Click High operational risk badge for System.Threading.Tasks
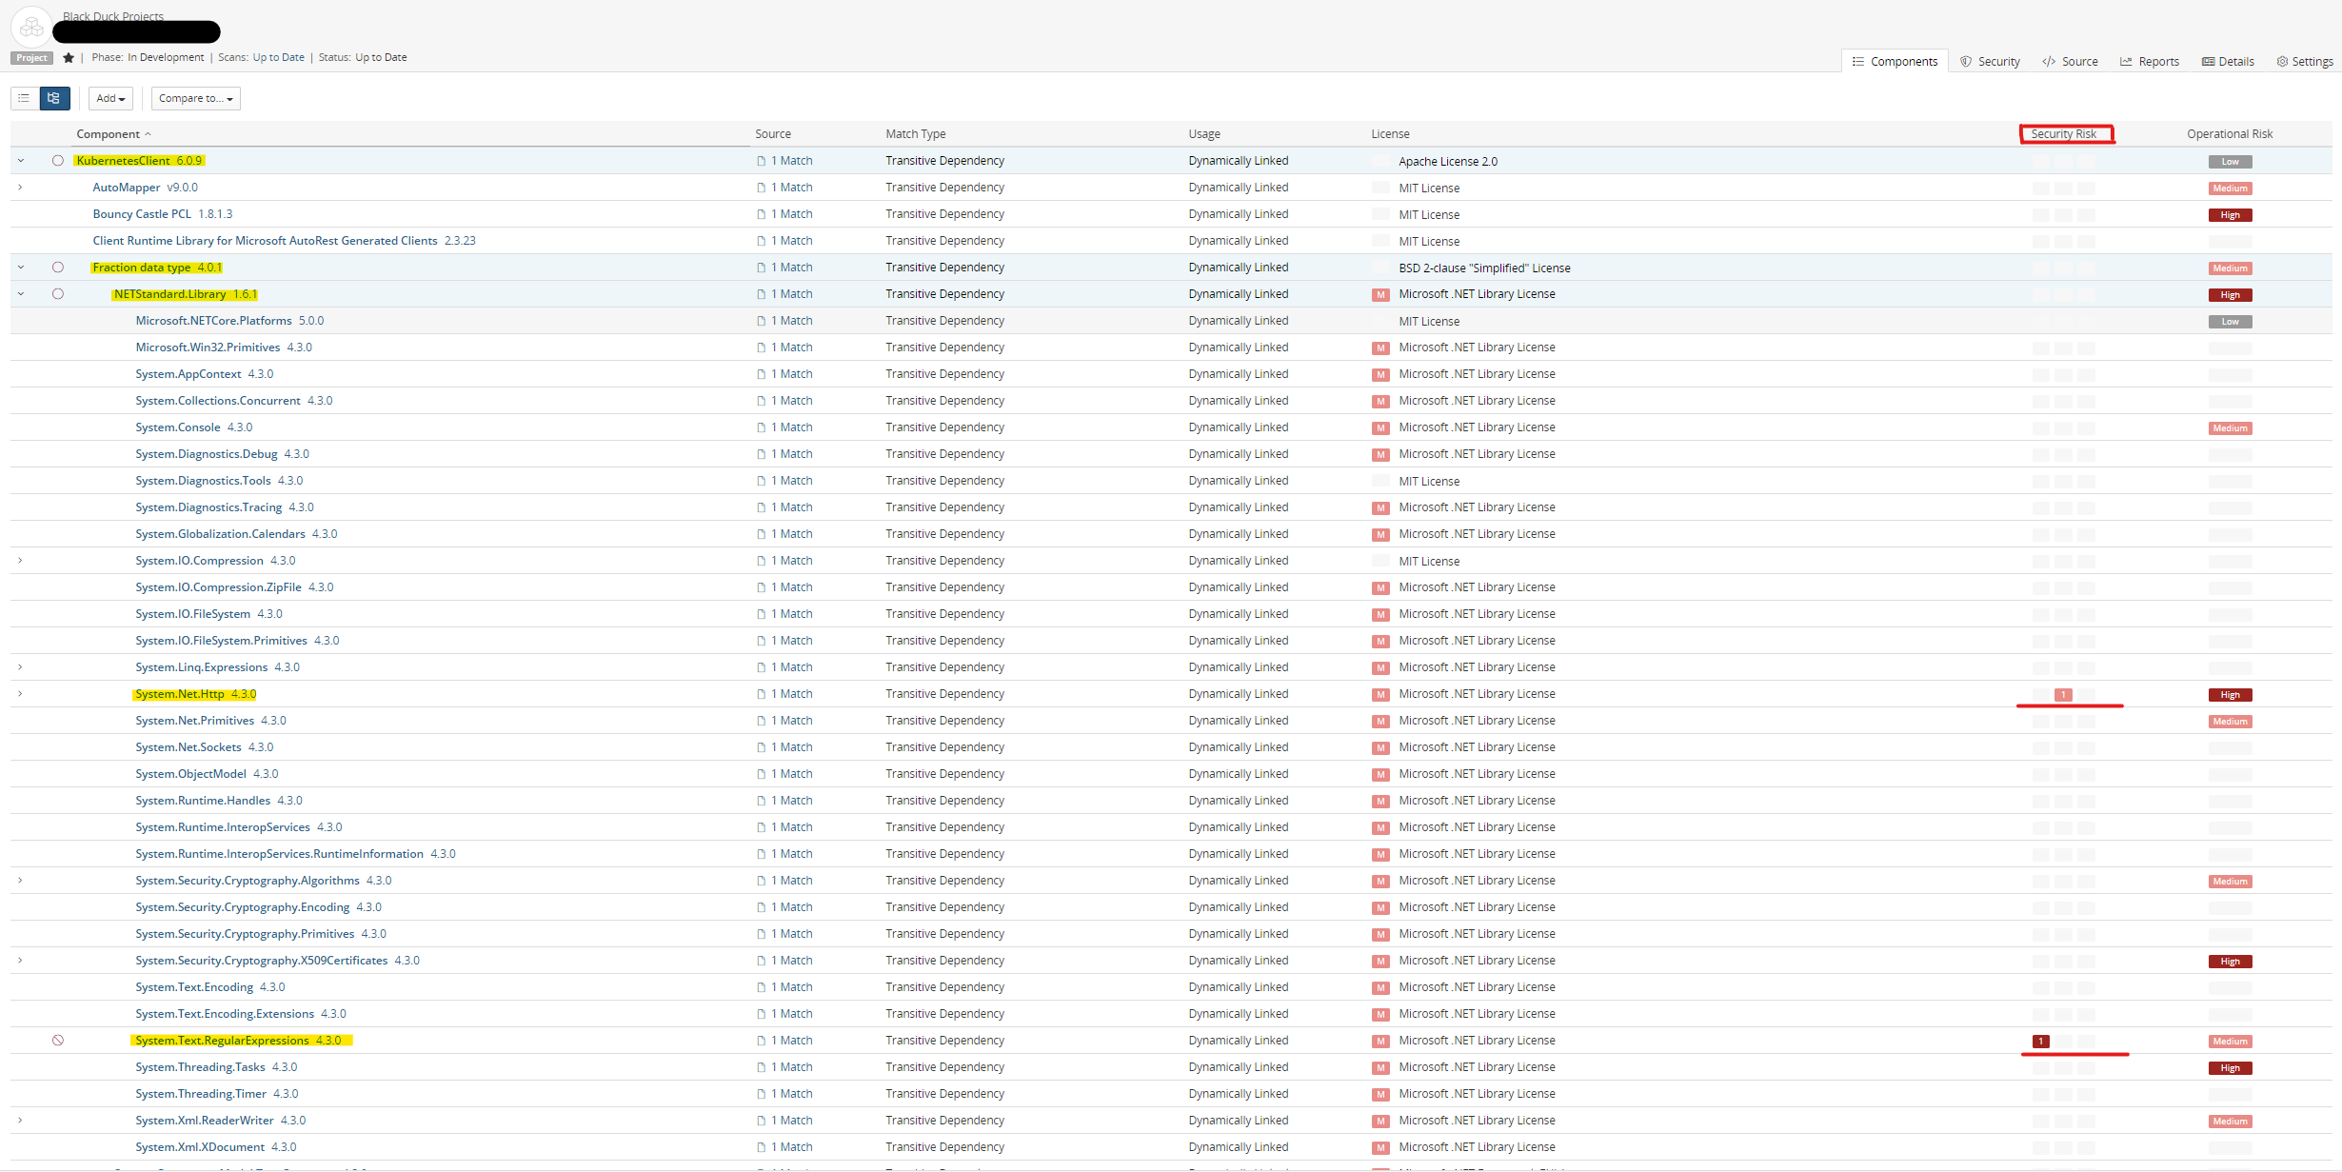The height and width of the screenshot is (1172, 2342). pos(2230,1068)
